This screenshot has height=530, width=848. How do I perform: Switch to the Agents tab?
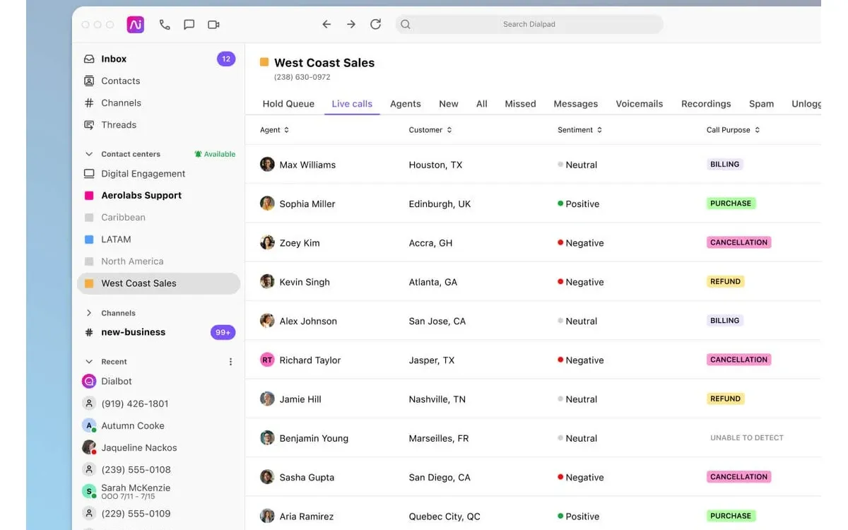(406, 104)
